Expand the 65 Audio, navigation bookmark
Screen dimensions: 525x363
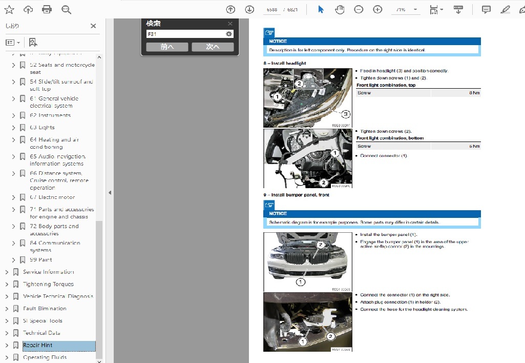pyautogui.click(x=13, y=156)
